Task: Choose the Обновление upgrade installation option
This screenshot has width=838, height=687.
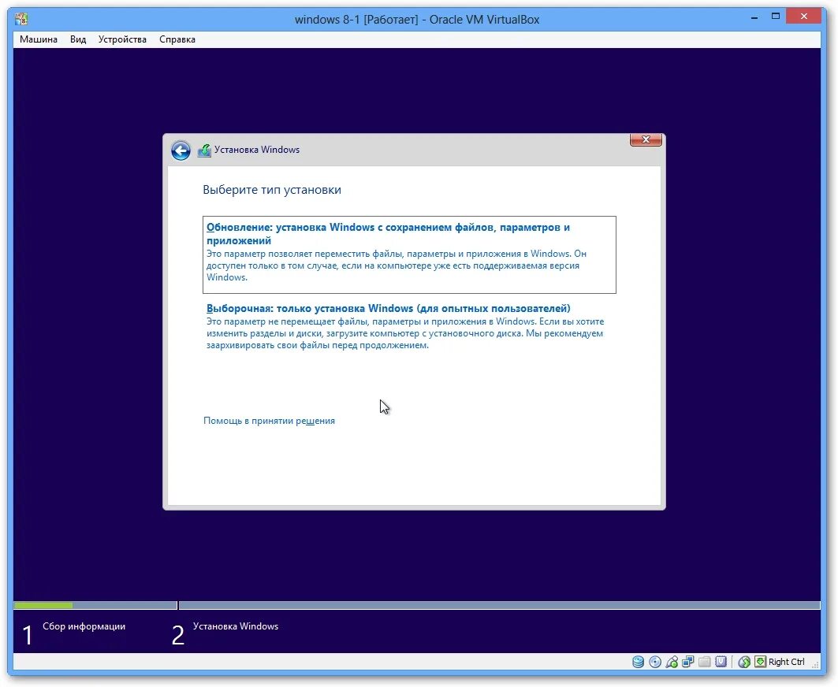Action: (409, 254)
